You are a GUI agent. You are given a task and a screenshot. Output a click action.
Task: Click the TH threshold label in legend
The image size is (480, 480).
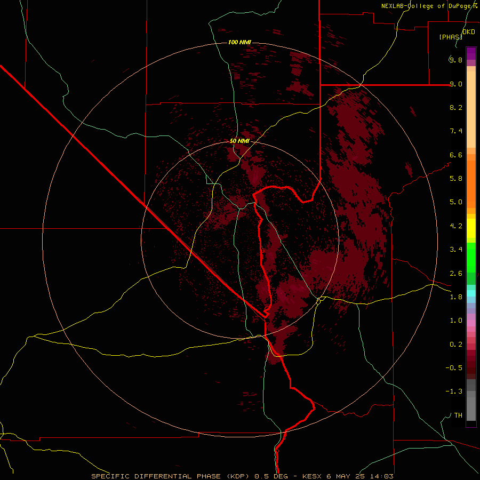click(x=458, y=415)
